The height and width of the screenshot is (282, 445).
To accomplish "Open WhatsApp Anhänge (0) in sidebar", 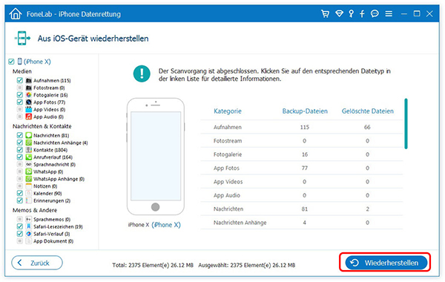I will pos(59,179).
